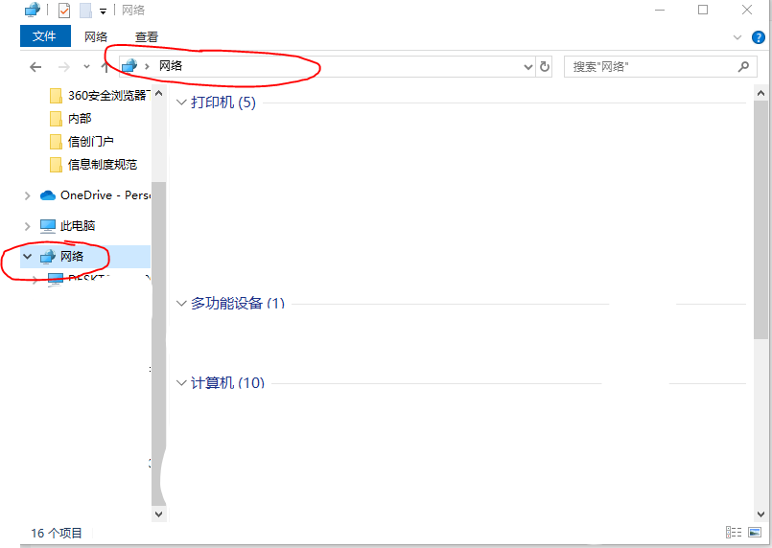
Task: Click the nav pane scroll-down arrow
Action: (x=158, y=514)
